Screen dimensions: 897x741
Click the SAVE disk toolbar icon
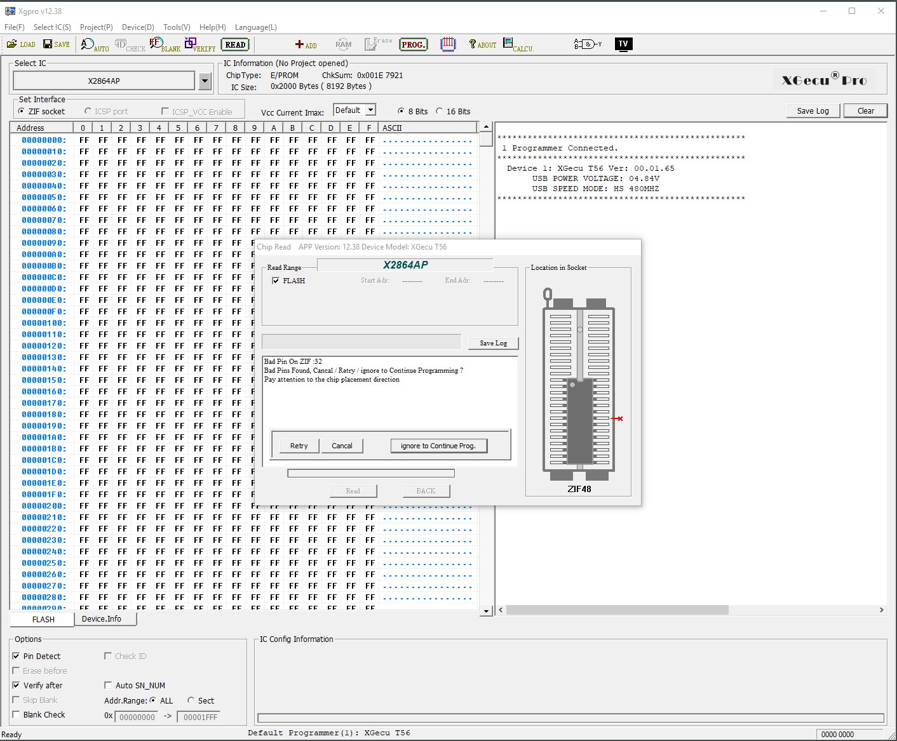coord(56,44)
